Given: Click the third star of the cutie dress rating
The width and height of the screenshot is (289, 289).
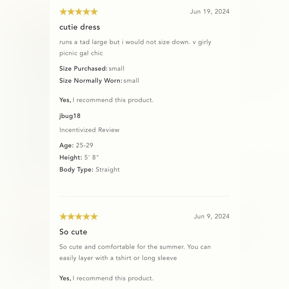Looking at the screenshot, I should coord(79,12).
